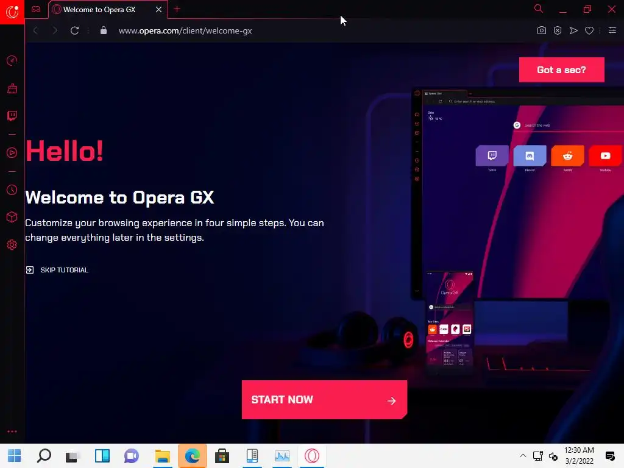Screen dimensions: 624x468
Task: Open Microsoft Store from taskbar
Action: click(x=222, y=456)
